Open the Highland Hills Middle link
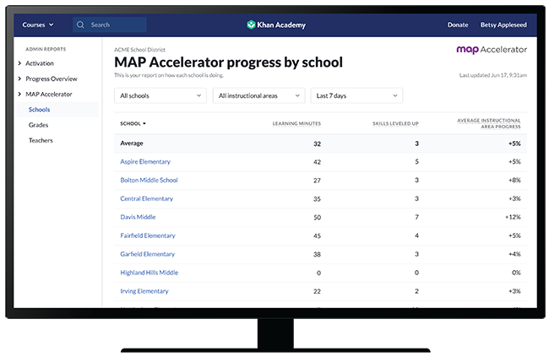The height and width of the screenshot is (357, 549). pos(149,273)
